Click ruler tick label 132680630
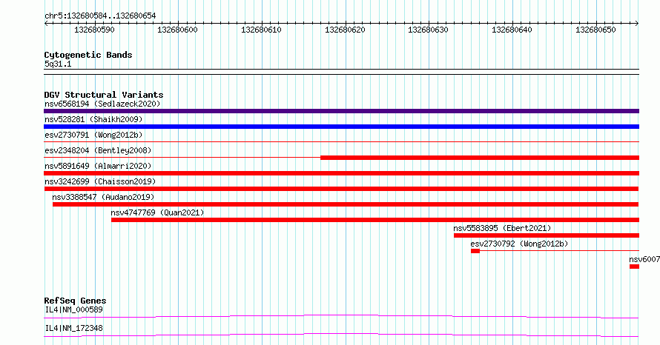The image size is (660, 345). point(428,30)
